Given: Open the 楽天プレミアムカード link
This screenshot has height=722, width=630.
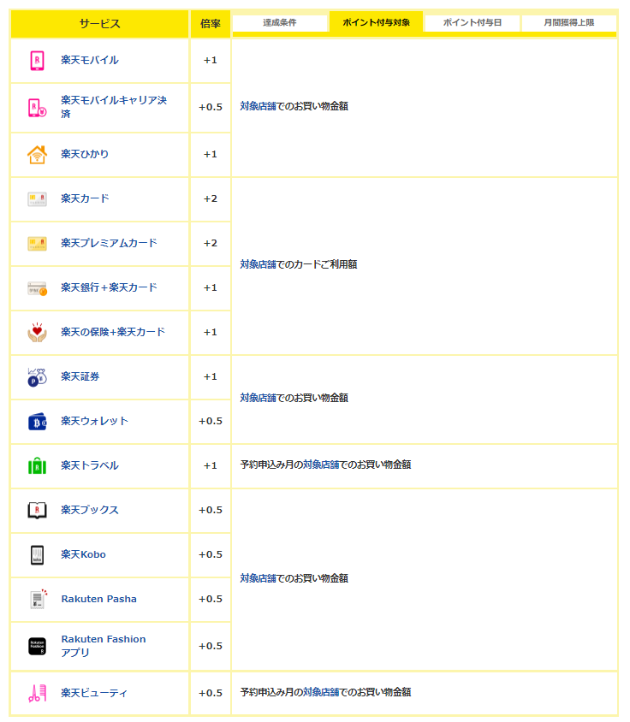Looking at the screenshot, I should (110, 243).
